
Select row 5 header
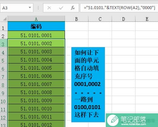(x=4, y=59)
